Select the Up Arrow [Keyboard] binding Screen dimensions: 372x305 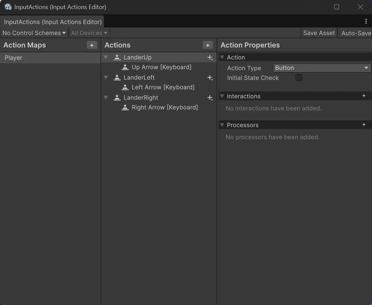[161, 67]
